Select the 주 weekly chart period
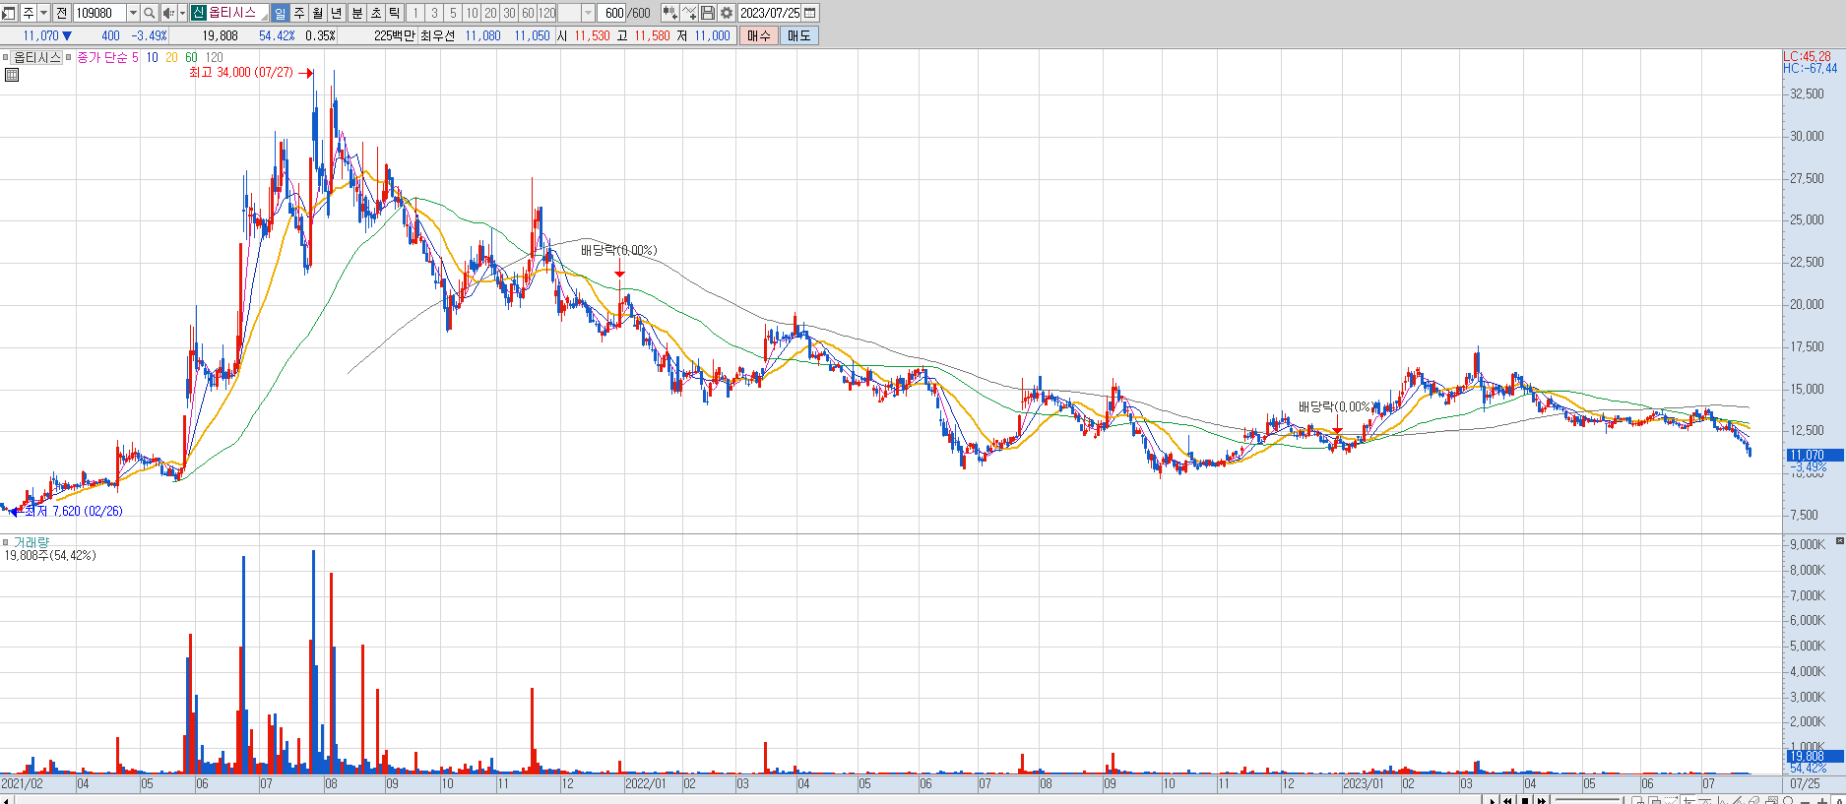The image size is (1846, 804). 299,13
